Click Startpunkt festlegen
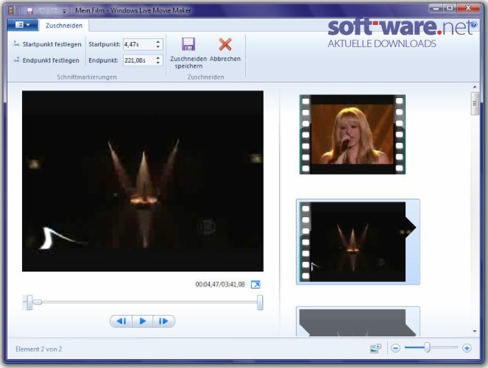Viewport: 488px width, 368px height. tap(47, 44)
